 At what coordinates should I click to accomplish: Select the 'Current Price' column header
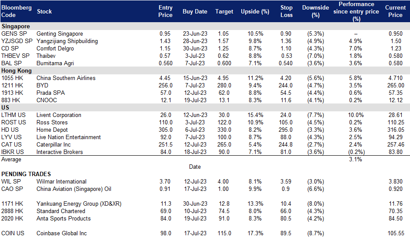point(395,11)
